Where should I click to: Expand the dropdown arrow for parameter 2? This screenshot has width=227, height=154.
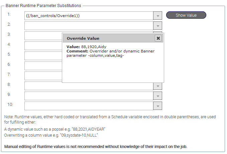[157, 26]
